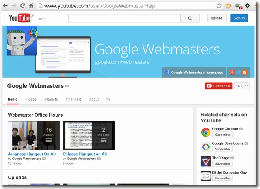The width and height of the screenshot is (260, 189).
Task: Click the channel title Google Webmasters
Action: (x=35, y=86)
